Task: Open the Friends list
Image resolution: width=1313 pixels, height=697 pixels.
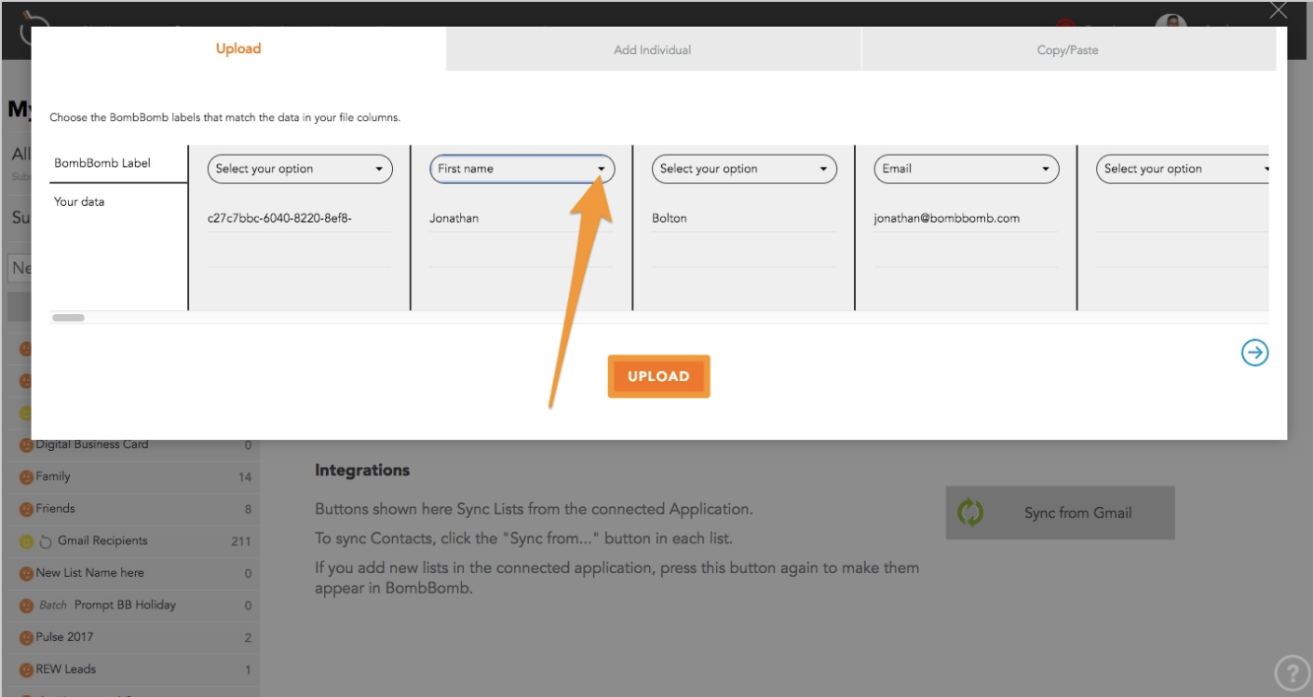Action: [56, 508]
